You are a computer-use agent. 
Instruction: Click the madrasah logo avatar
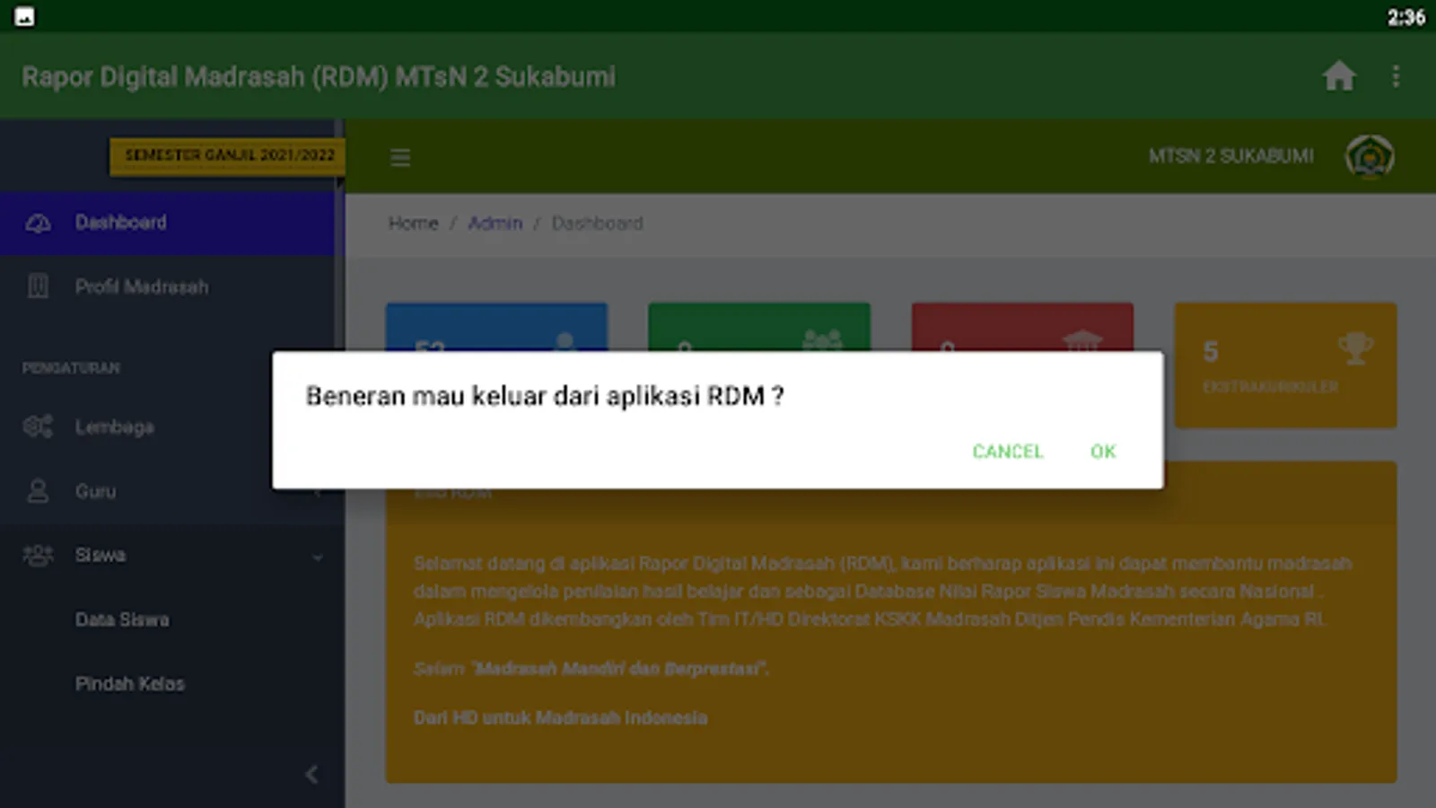click(1369, 157)
